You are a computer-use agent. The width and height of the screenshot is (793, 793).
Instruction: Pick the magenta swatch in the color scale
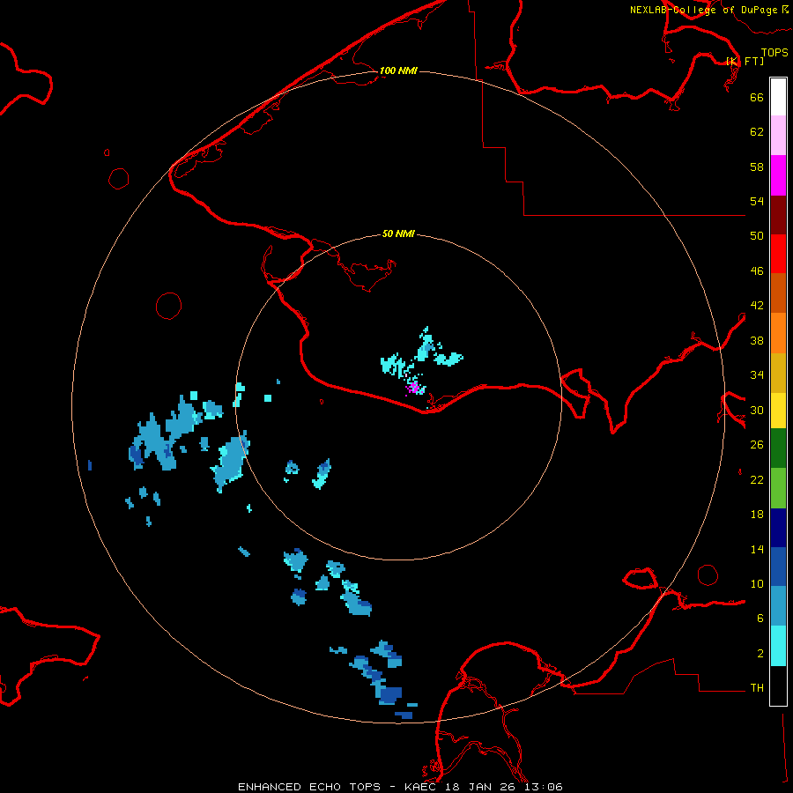point(778,175)
